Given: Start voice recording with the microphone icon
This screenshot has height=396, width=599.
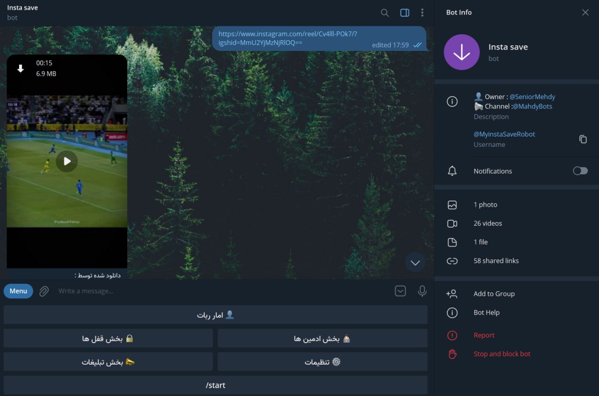Looking at the screenshot, I should tap(422, 291).
